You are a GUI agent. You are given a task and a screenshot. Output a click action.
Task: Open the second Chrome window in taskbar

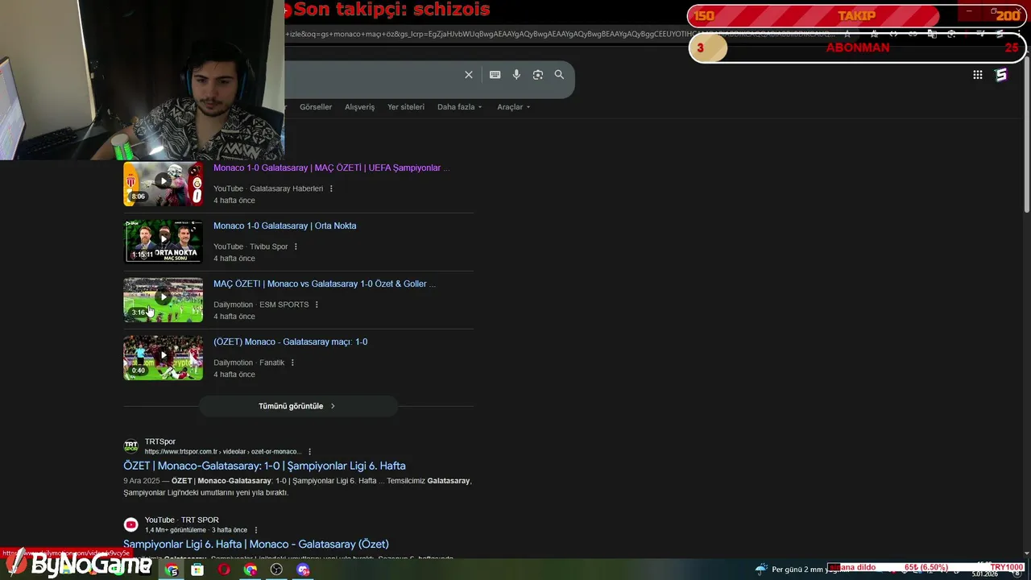(x=251, y=570)
